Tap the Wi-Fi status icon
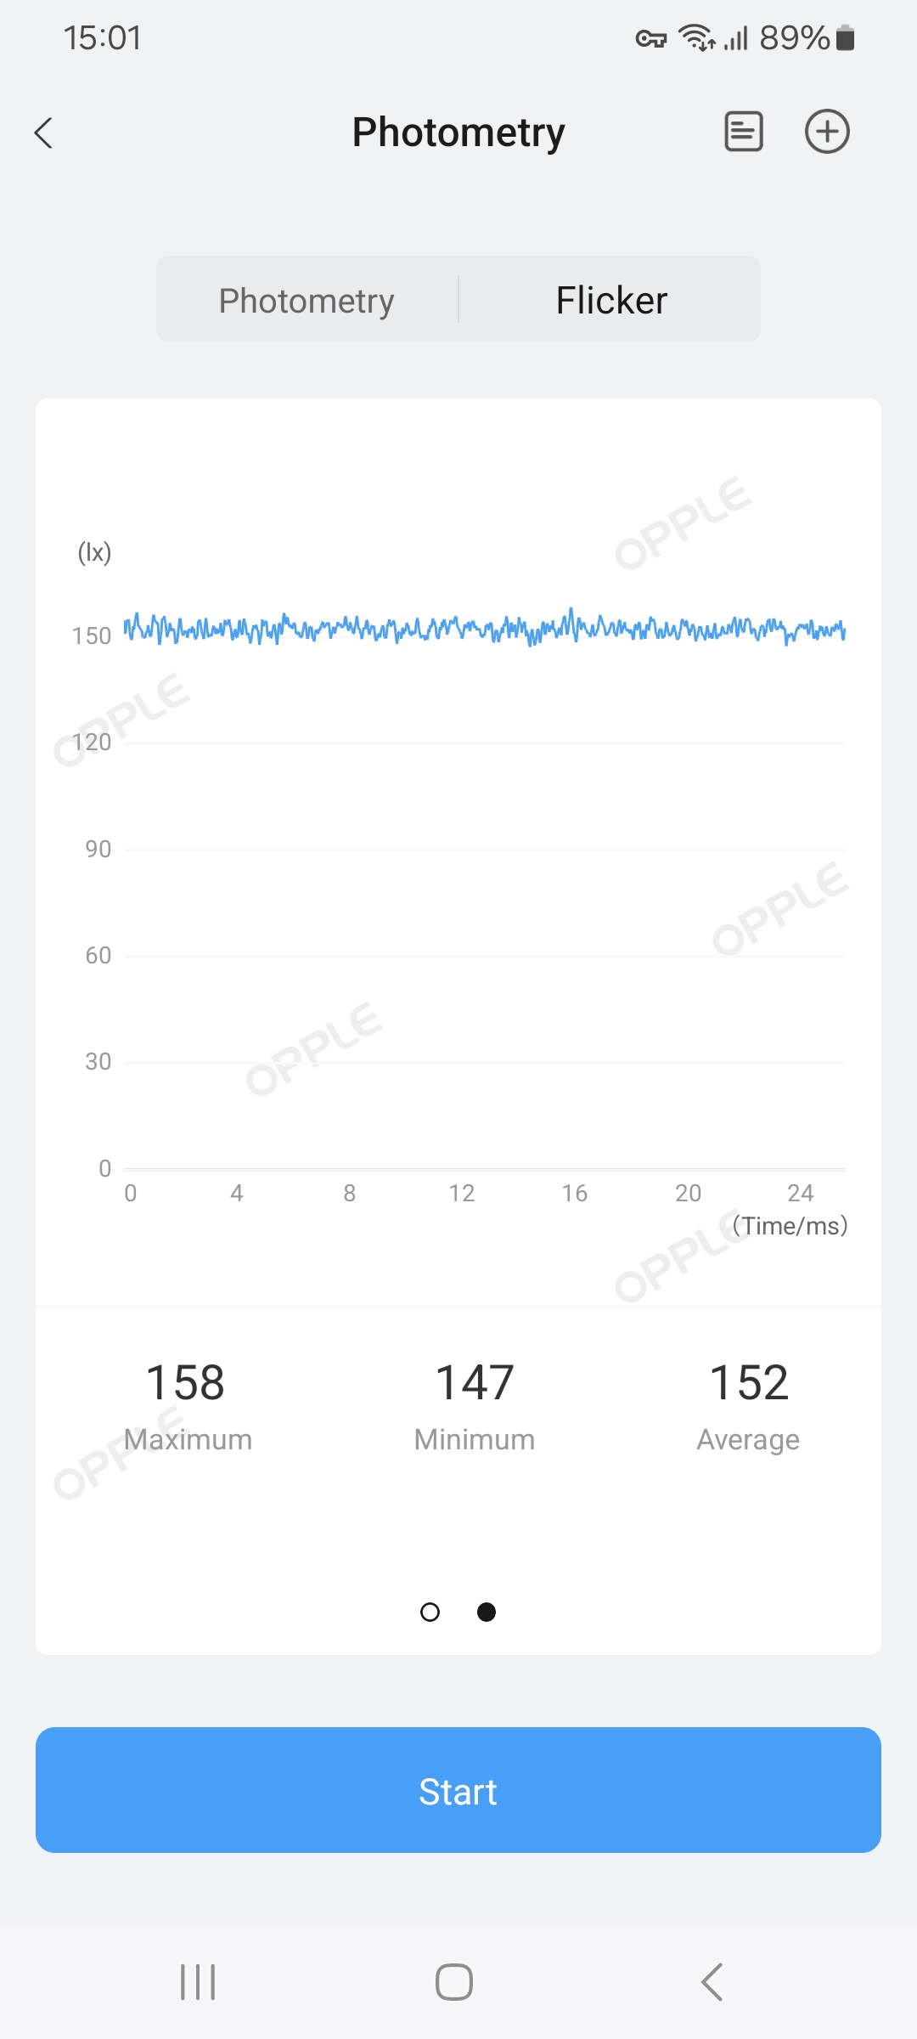 click(x=696, y=38)
